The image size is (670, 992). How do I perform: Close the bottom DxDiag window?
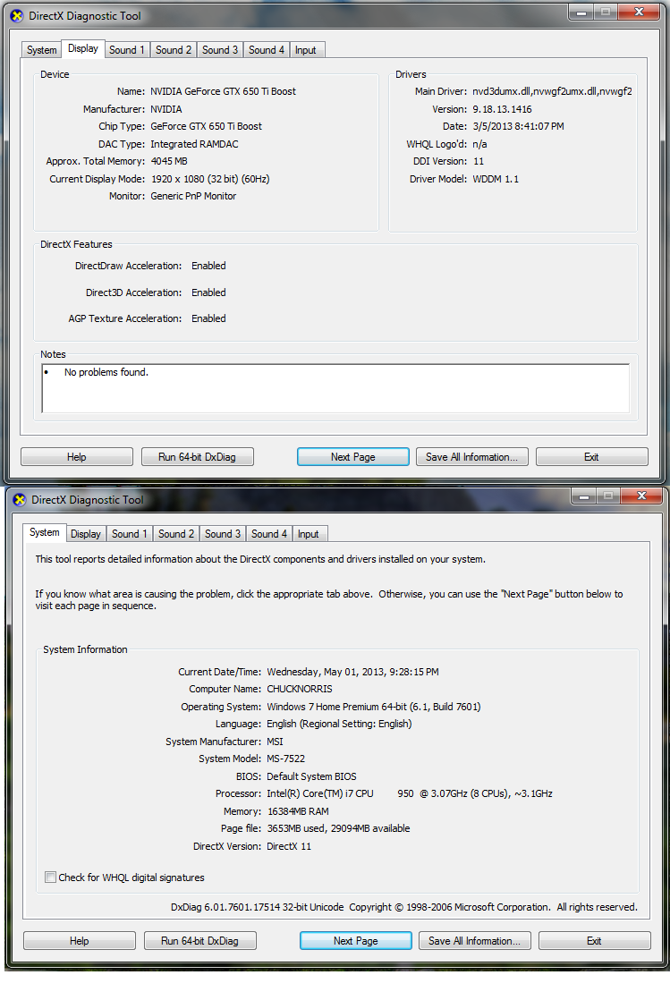tap(641, 496)
